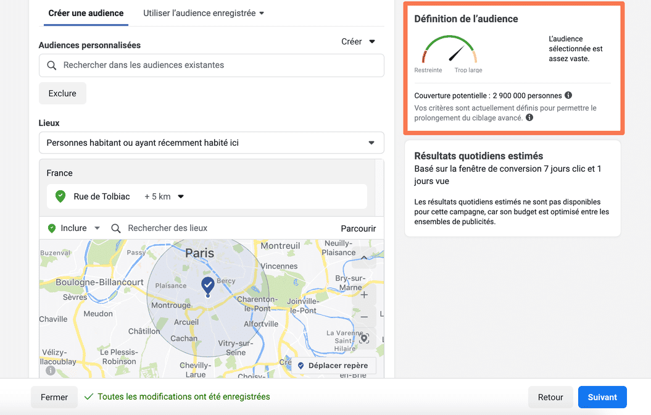Switch to Créer une audience tab
This screenshot has height=415, width=651.
(x=86, y=13)
